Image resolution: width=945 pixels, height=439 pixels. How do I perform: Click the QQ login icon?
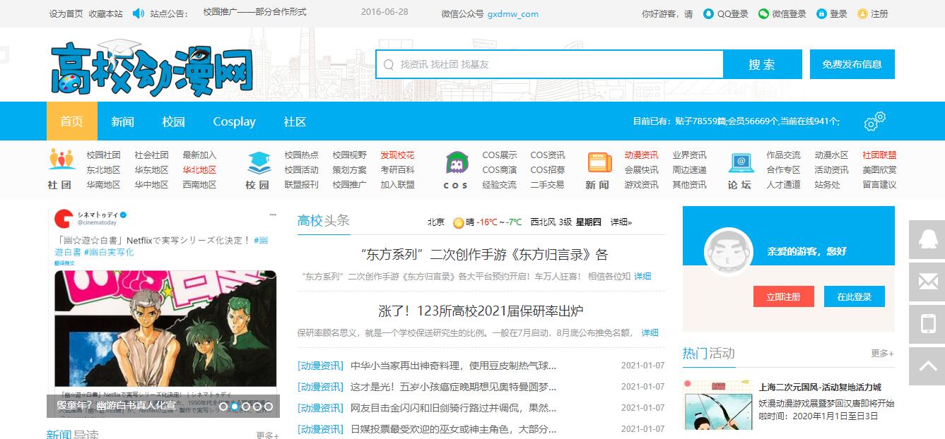pos(708,13)
